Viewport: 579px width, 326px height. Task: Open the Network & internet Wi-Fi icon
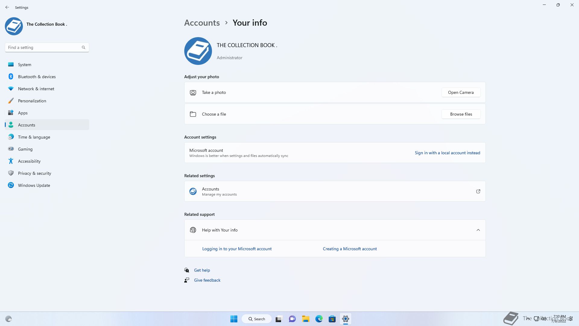coord(11,88)
